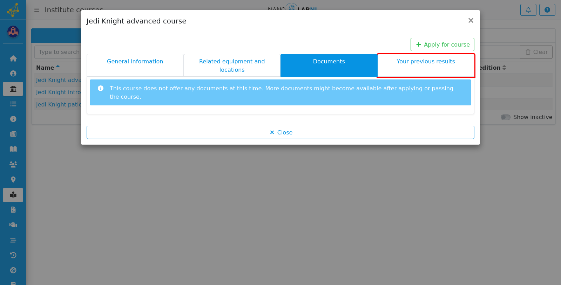Click the wide Close button

(280, 132)
